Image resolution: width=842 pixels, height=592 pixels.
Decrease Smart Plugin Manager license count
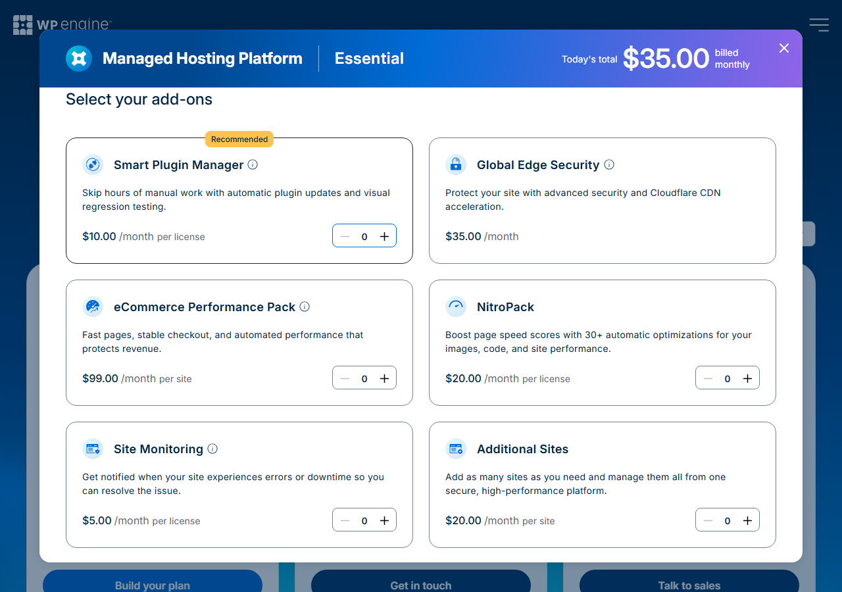click(x=345, y=236)
